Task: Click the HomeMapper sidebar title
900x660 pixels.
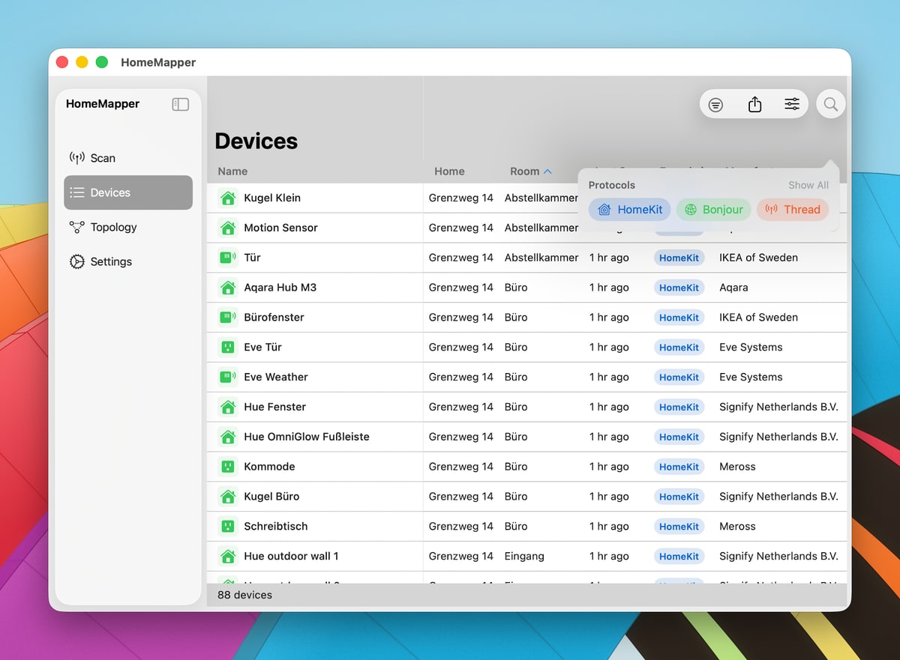Action: click(x=103, y=104)
